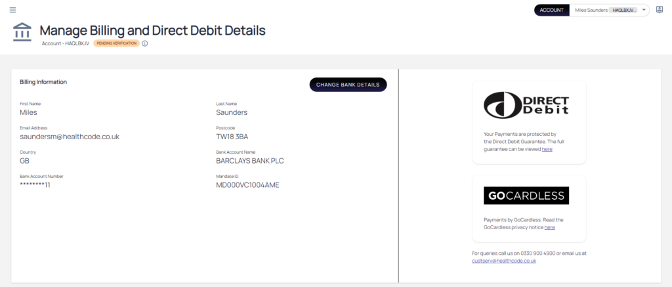This screenshot has height=287, width=672.
Task: Click the ACCOUNT tab label
Action: (551, 10)
